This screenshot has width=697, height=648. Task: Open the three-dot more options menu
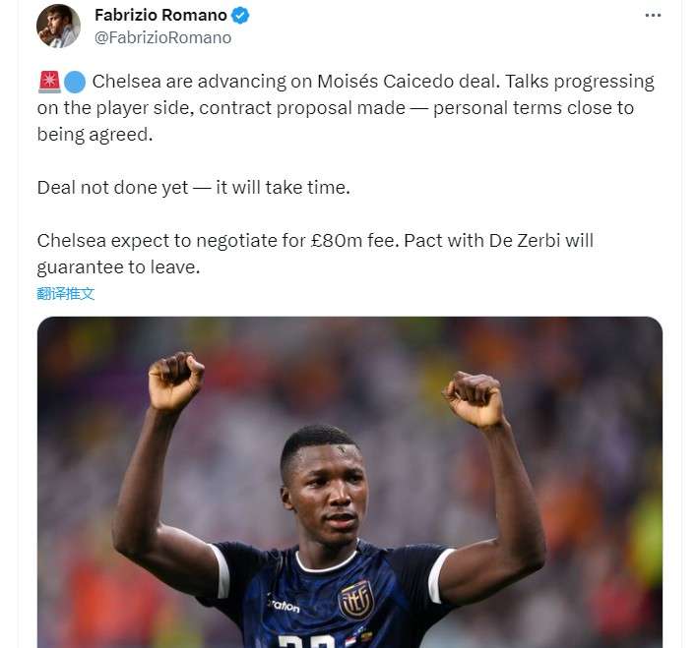point(653,16)
